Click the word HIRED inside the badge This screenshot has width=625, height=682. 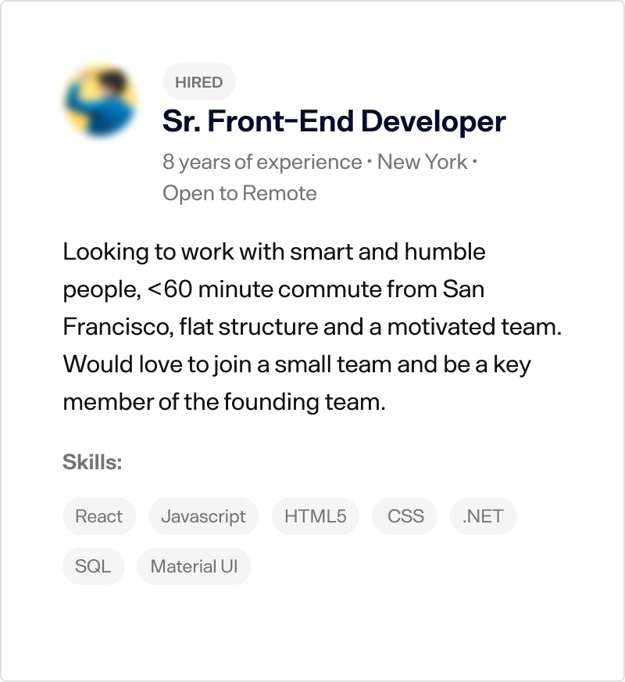[x=198, y=81]
